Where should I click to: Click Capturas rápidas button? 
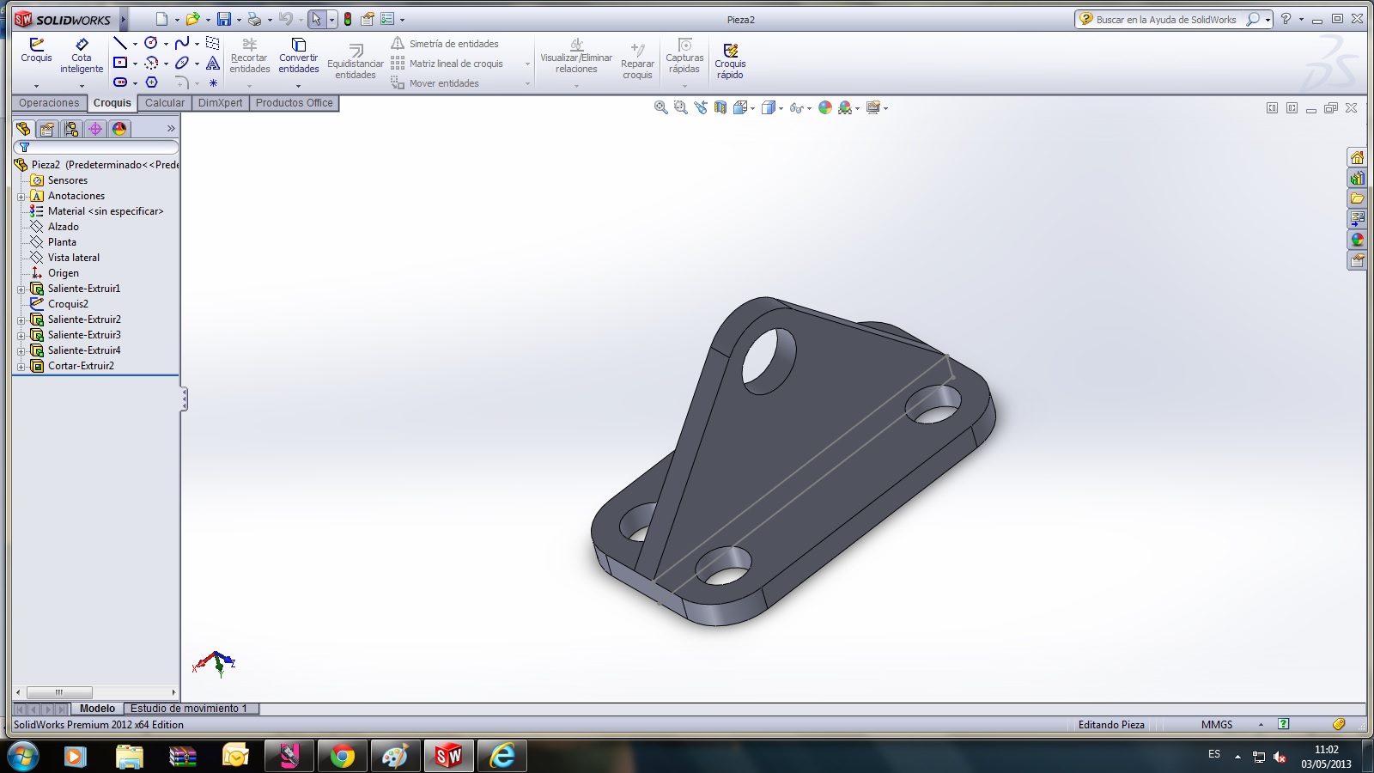click(x=684, y=57)
